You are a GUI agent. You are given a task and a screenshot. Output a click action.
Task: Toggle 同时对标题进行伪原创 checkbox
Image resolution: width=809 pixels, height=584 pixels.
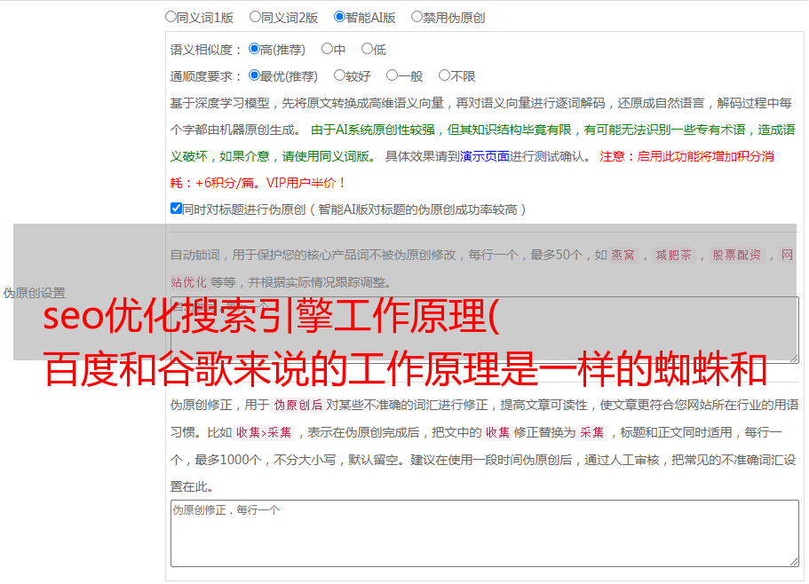point(176,209)
